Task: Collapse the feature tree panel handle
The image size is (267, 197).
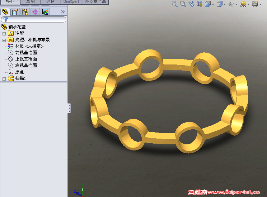Action: tap(69, 108)
